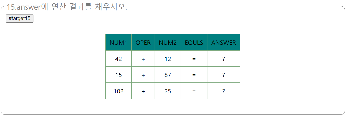Click the plus sign in the 15 row

coord(143,75)
